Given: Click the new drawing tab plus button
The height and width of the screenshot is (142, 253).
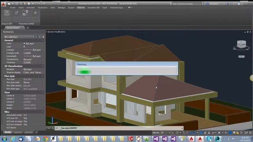Looking at the screenshot, I should tap(28, 28).
